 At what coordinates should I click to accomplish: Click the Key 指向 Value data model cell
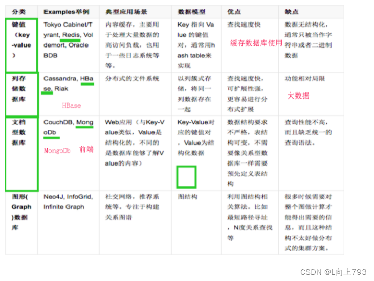coord(196,45)
